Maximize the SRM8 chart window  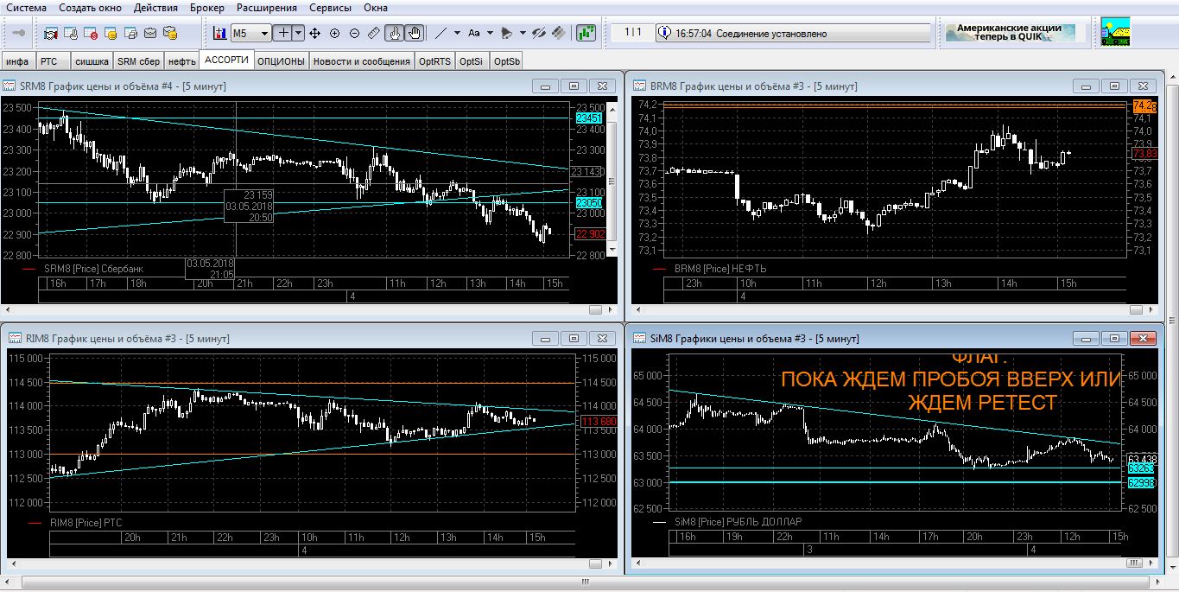[x=574, y=86]
